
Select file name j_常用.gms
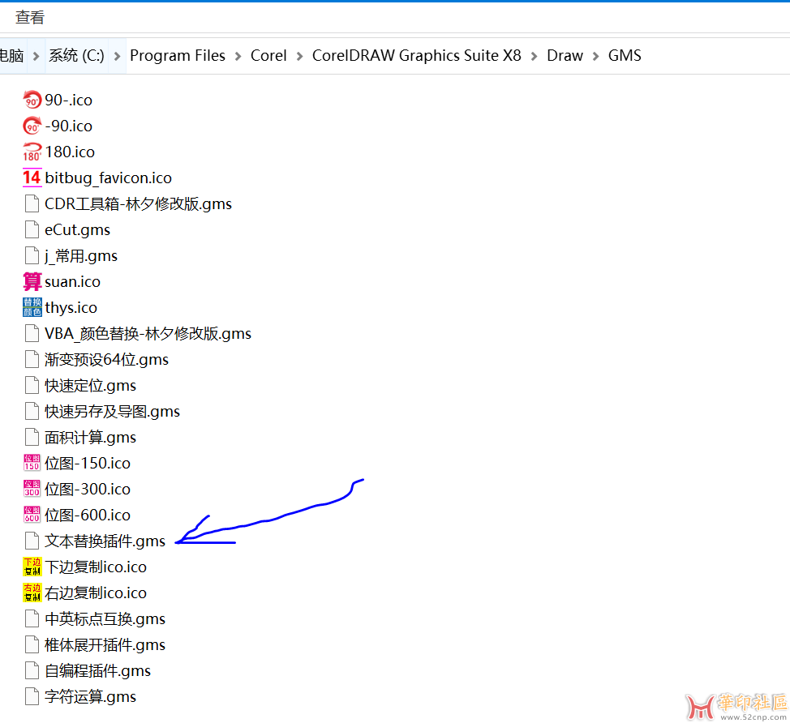point(80,256)
